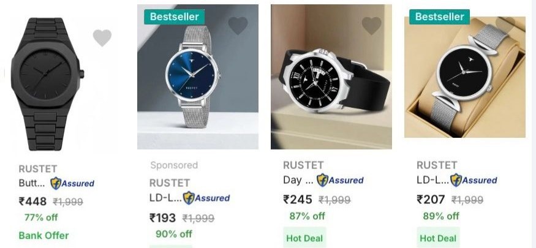The width and height of the screenshot is (536, 248).
Task: Open RUSTET brand name above Butt... title
Action: point(38,169)
